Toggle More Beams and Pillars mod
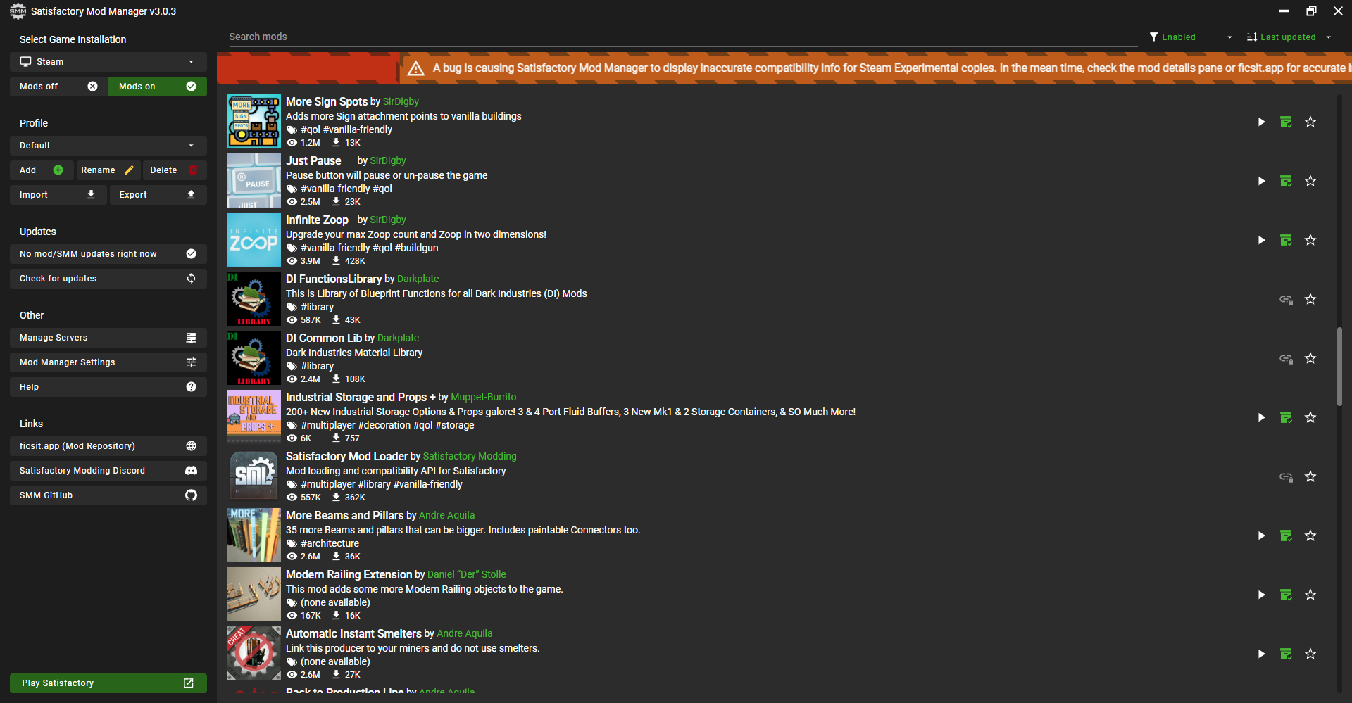 [x=1261, y=536]
